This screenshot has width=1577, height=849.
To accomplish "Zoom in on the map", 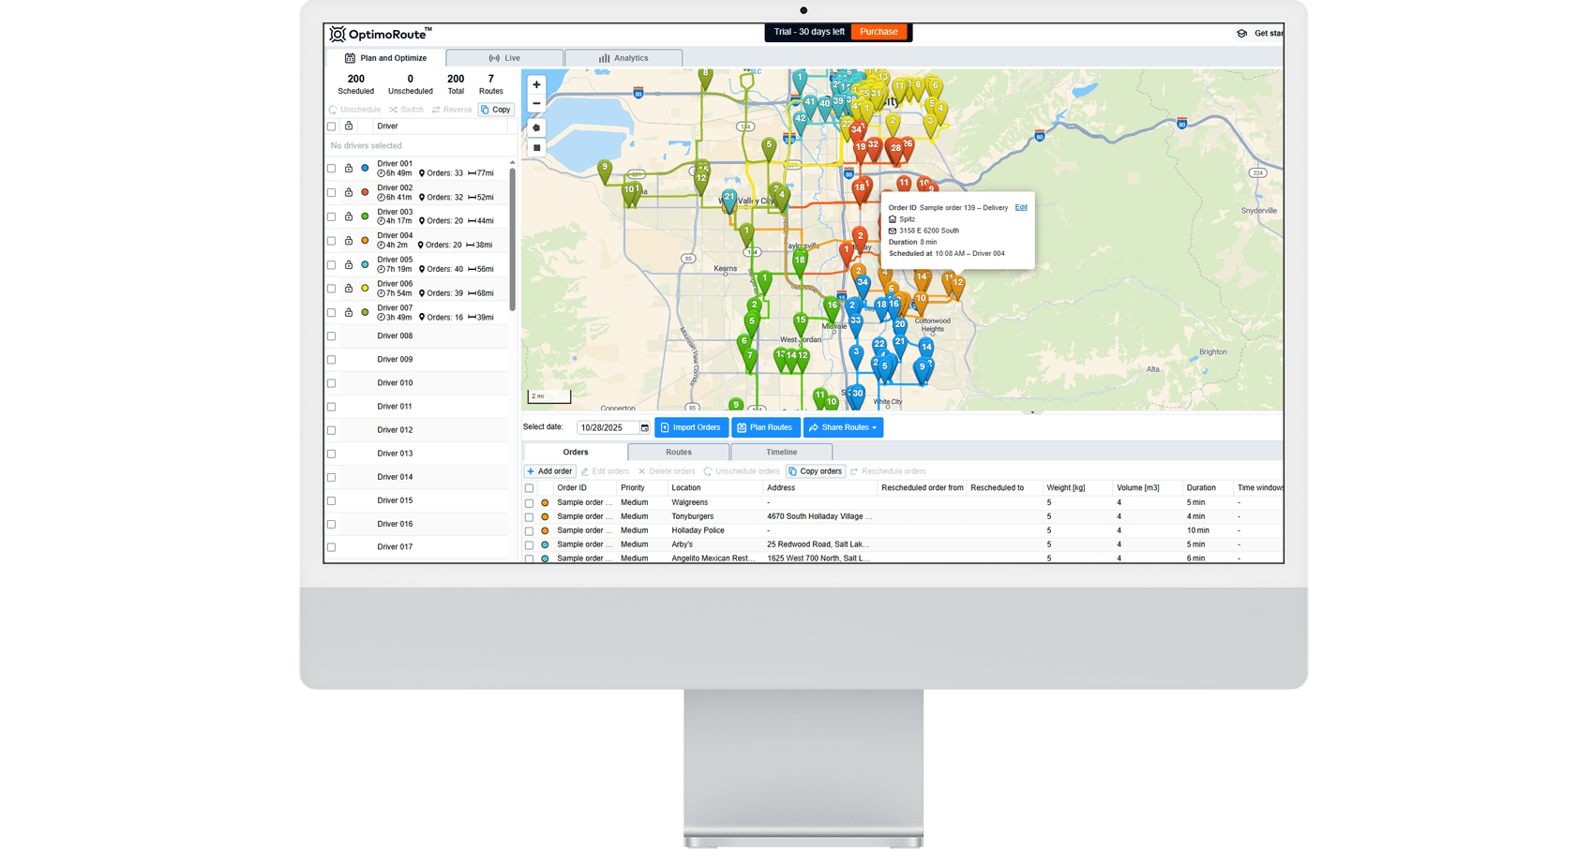I will 536,84.
